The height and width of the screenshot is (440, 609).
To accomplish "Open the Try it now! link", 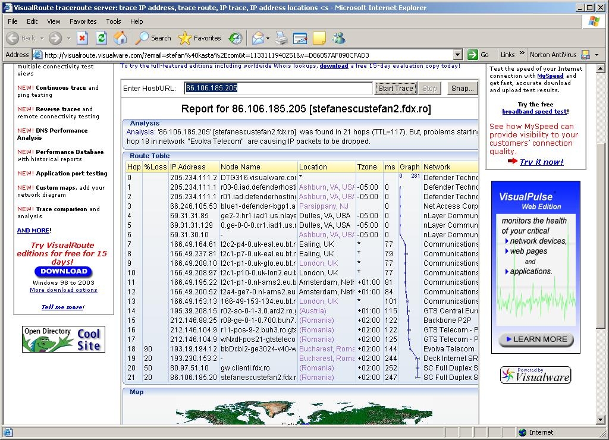I will click(541, 162).
